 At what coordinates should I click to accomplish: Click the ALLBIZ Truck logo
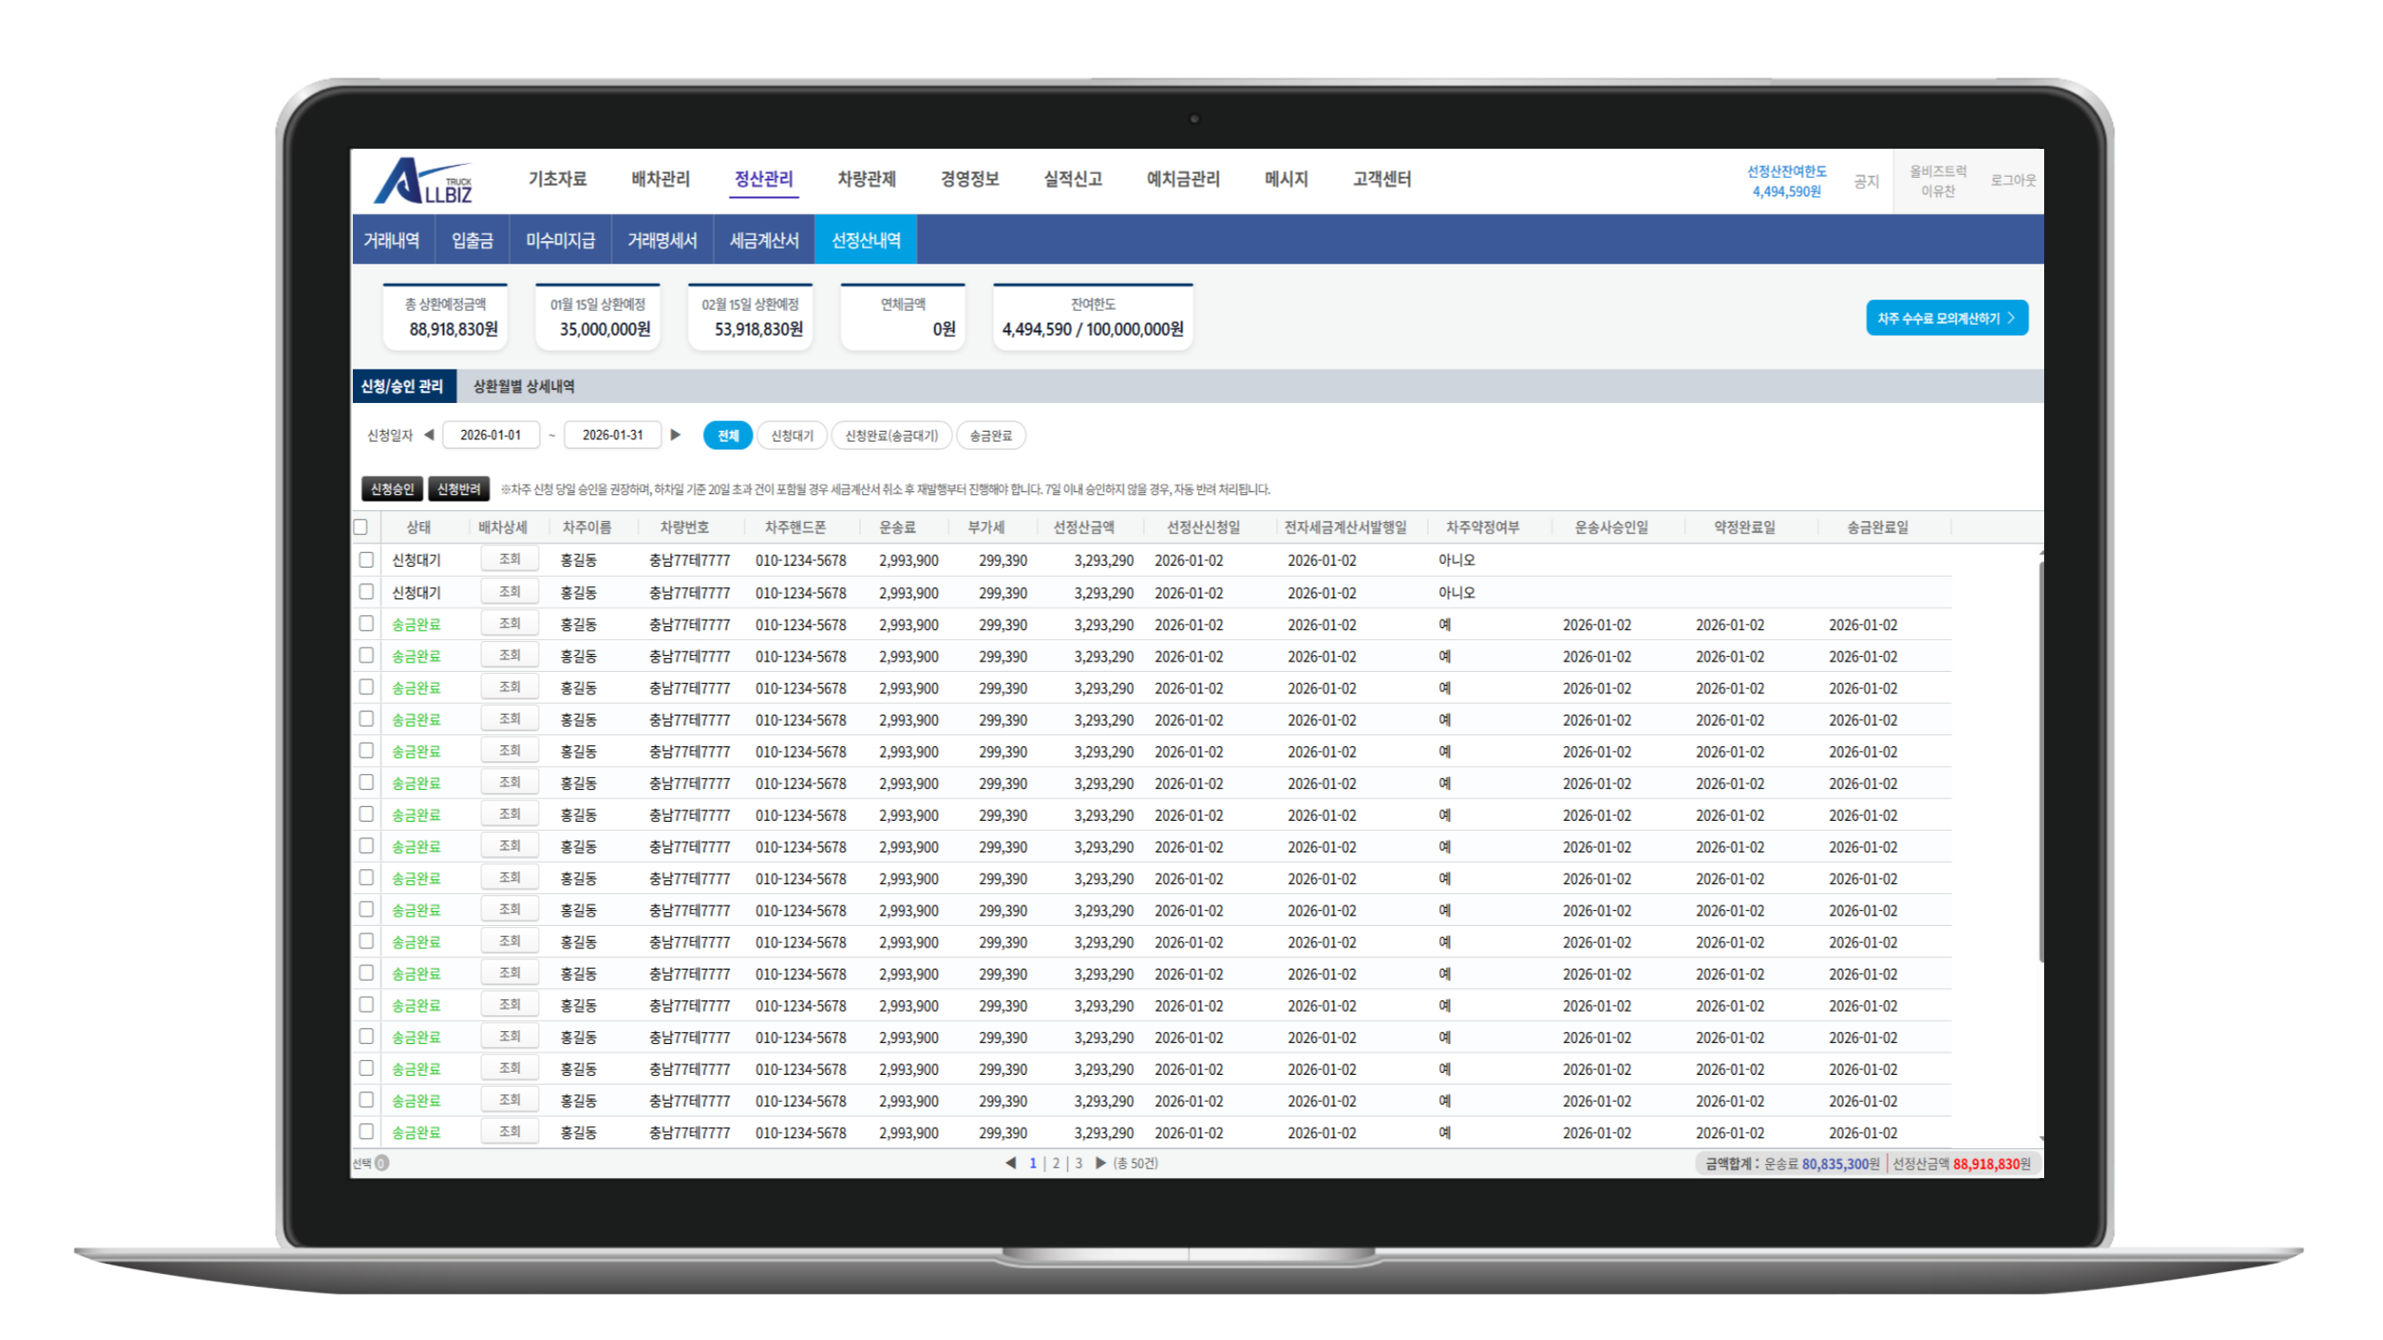click(x=424, y=181)
